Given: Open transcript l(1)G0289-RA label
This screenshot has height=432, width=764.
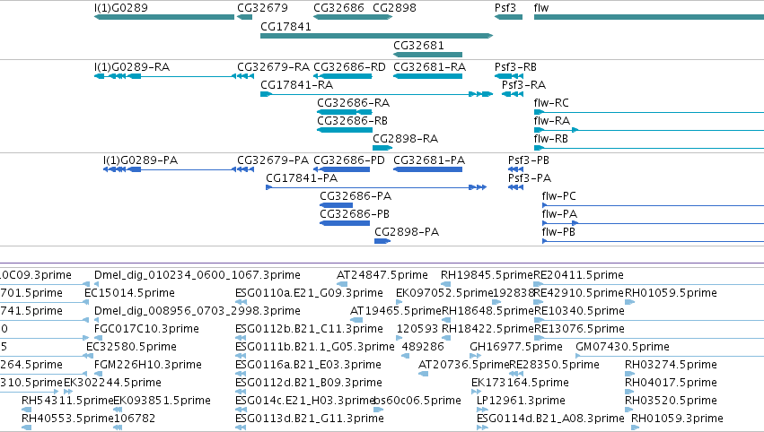Looking at the screenshot, I should click(132, 66).
